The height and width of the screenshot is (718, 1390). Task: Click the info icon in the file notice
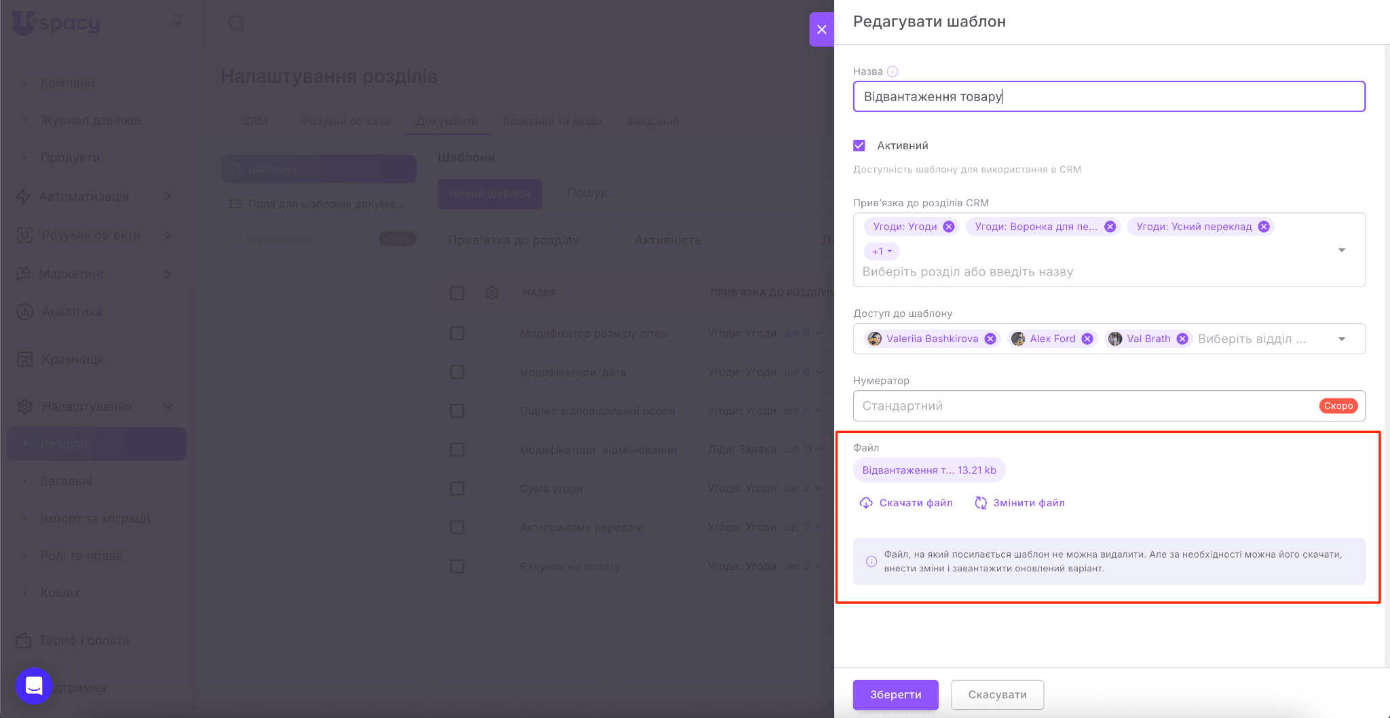tap(871, 561)
